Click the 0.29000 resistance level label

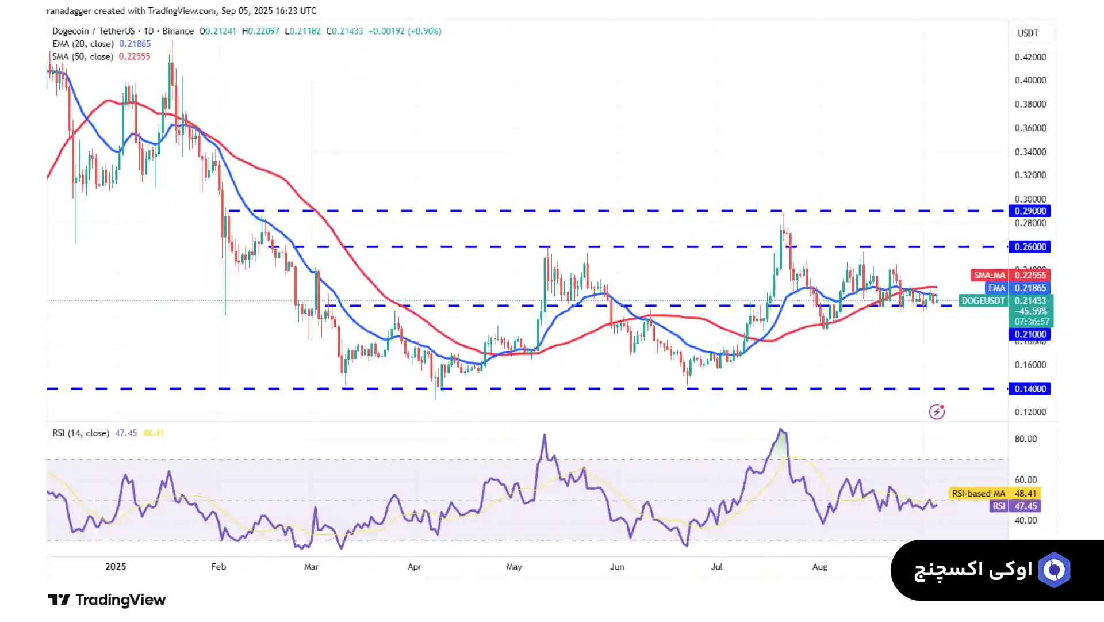pyautogui.click(x=1030, y=211)
